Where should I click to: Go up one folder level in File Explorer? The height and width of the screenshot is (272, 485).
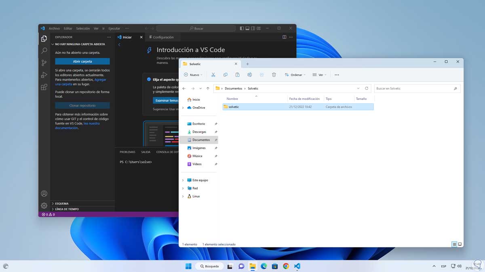point(208,88)
